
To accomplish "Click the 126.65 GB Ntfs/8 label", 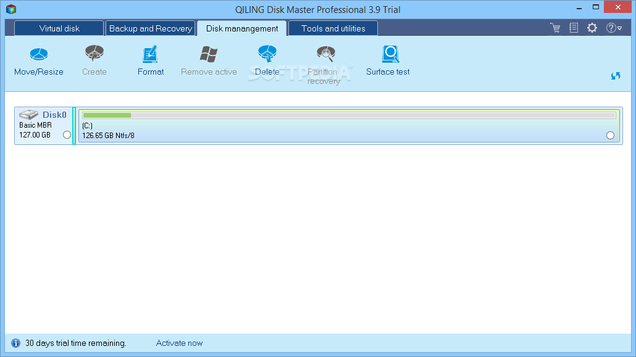I will coord(108,136).
